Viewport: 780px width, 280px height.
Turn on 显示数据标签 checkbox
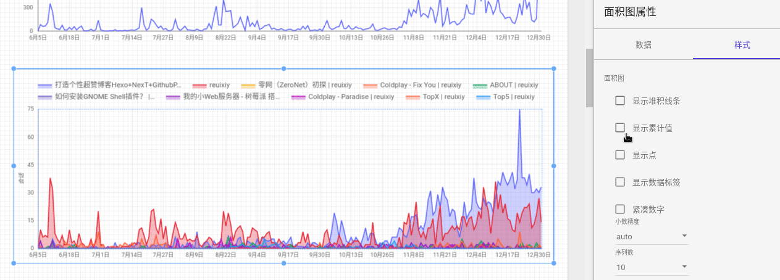pyautogui.click(x=620, y=182)
